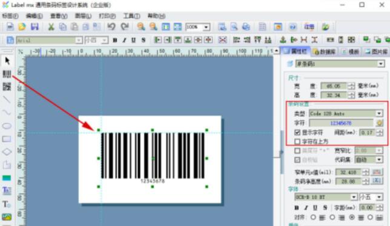Switch to the 模板 template tab
This screenshot has width=390, height=226.
click(x=351, y=52)
